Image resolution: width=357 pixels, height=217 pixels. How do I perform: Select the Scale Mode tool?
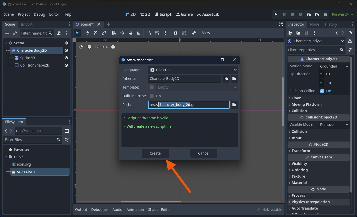[104, 33]
